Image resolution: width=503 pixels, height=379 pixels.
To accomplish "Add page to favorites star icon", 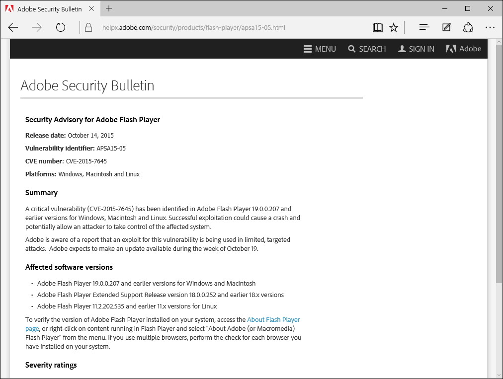I will point(394,28).
